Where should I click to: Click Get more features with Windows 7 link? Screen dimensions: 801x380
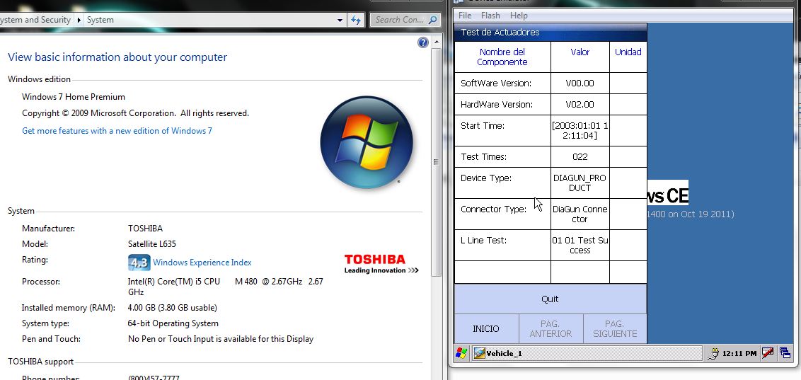(117, 131)
